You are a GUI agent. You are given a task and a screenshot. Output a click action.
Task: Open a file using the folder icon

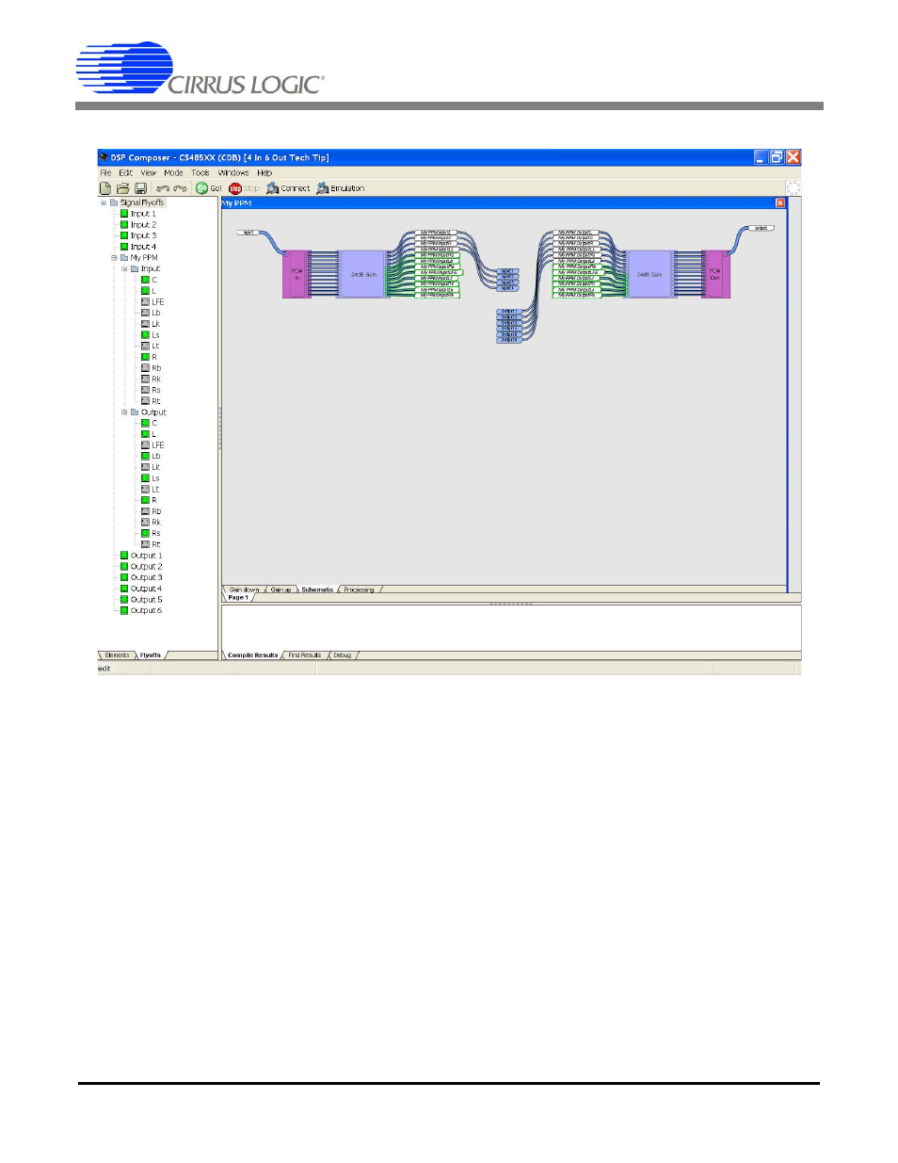tap(122, 188)
